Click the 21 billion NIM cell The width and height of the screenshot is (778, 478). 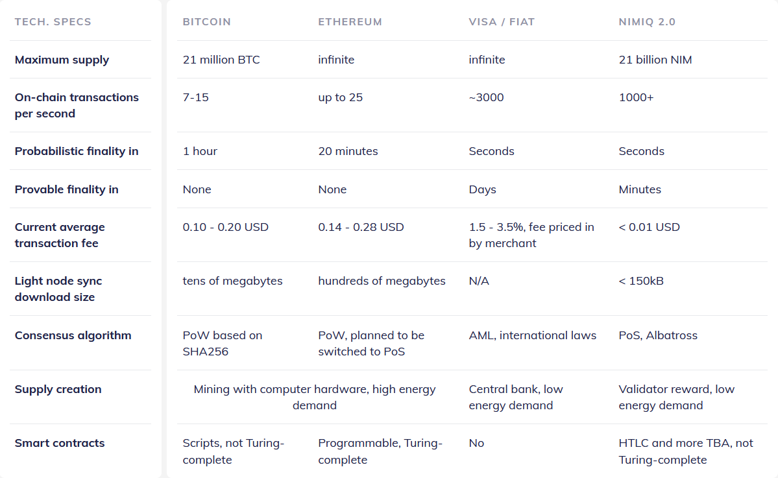655,60
